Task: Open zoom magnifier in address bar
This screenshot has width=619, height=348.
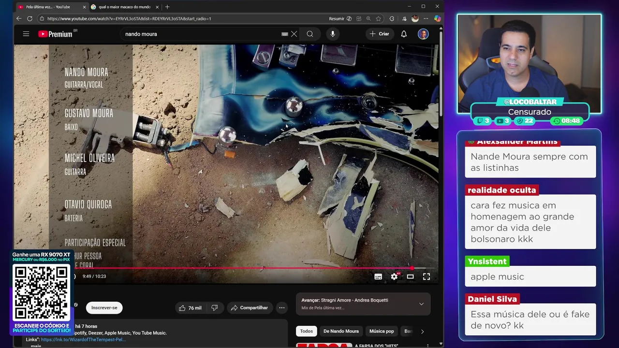Action: (x=368, y=18)
